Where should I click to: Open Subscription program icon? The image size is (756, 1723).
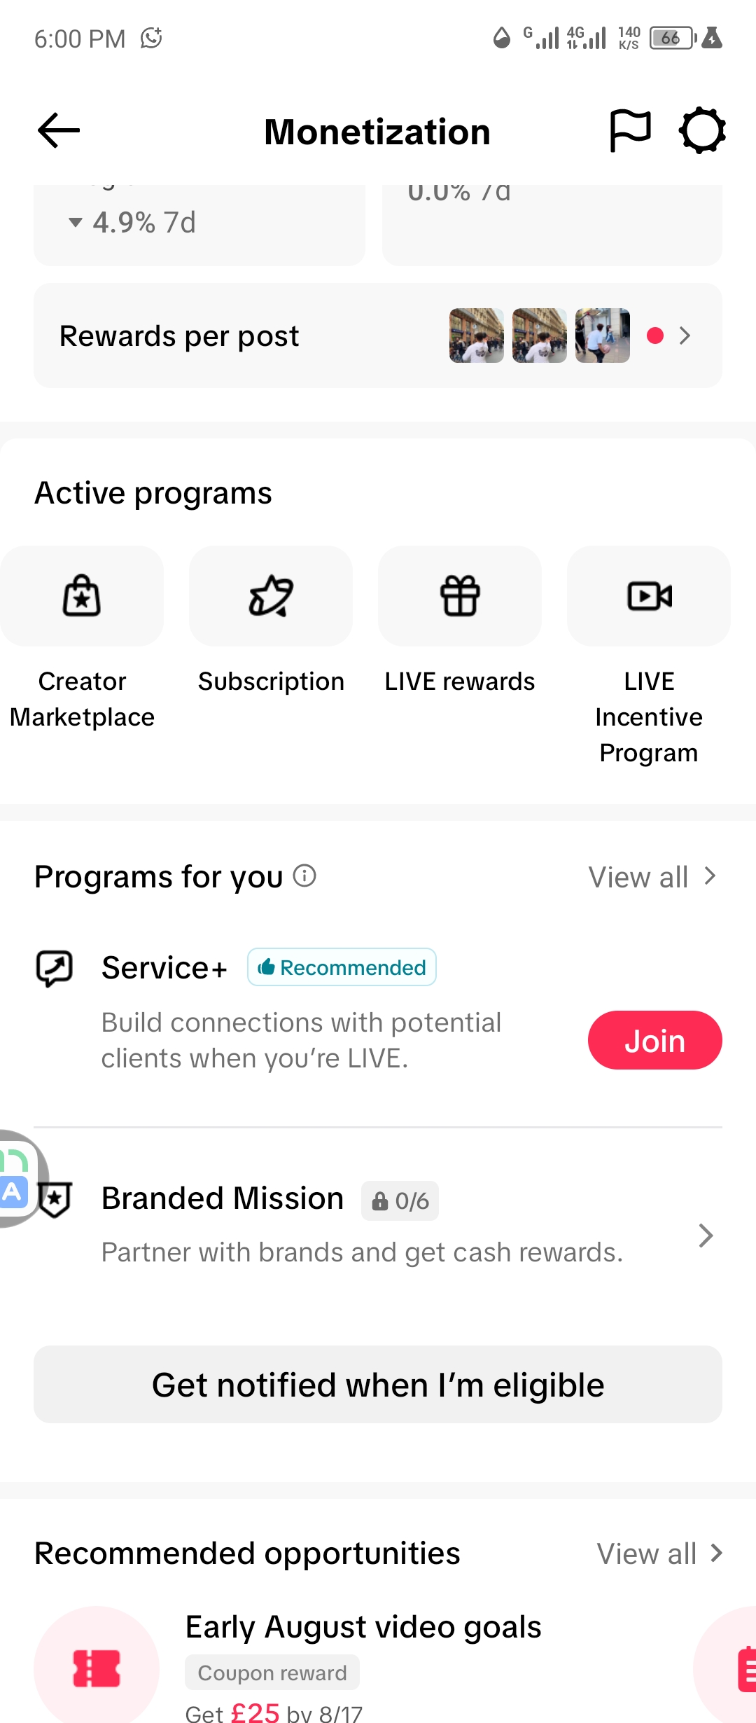271,596
